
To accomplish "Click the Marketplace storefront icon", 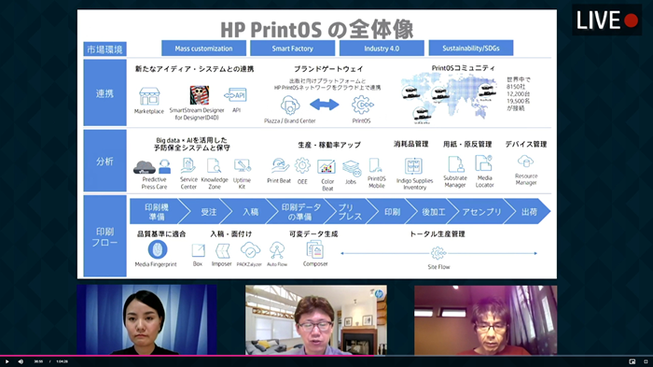I will (149, 96).
